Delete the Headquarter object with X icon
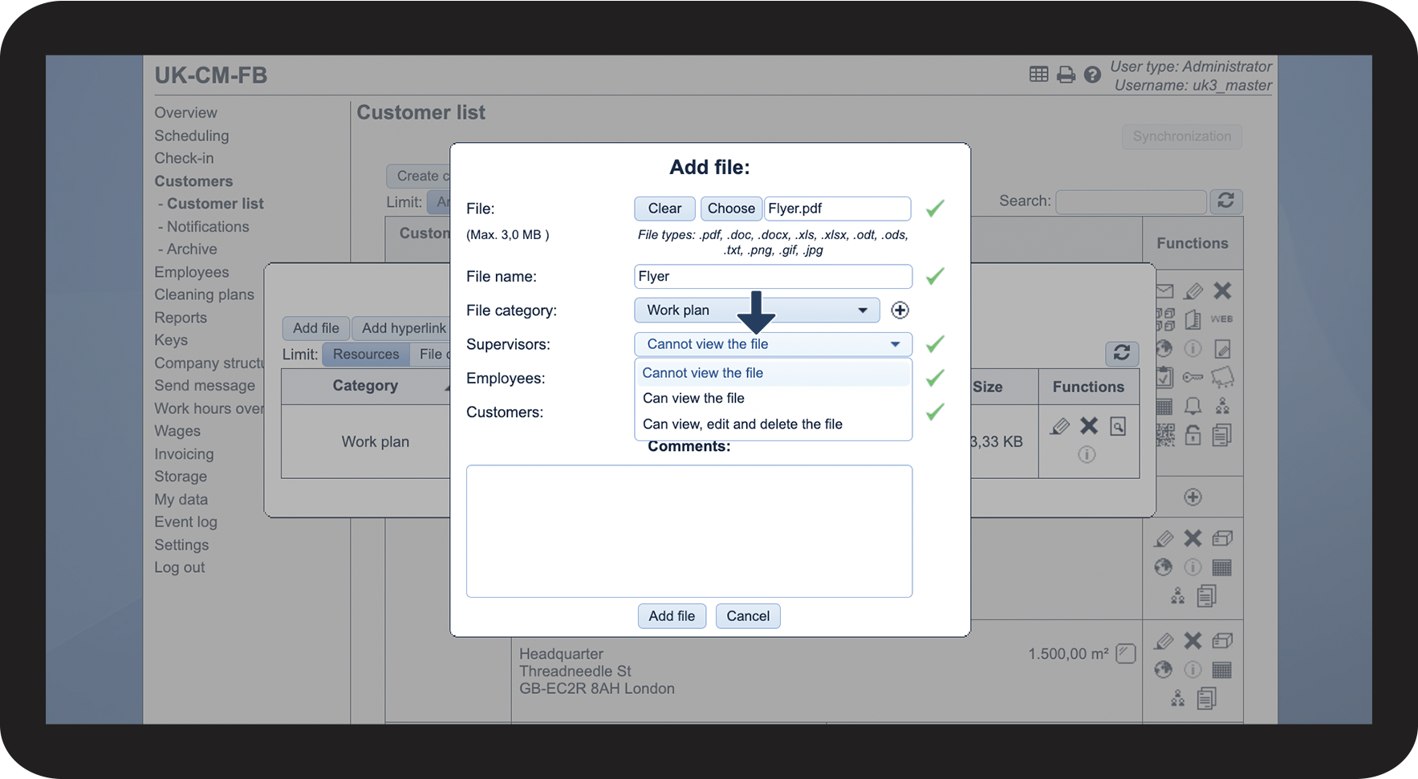 [x=1193, y=640]
